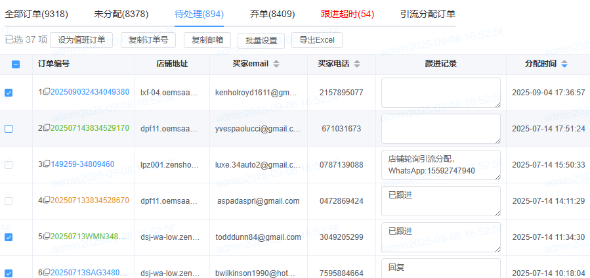Check the checkbox for row 2

9,129
